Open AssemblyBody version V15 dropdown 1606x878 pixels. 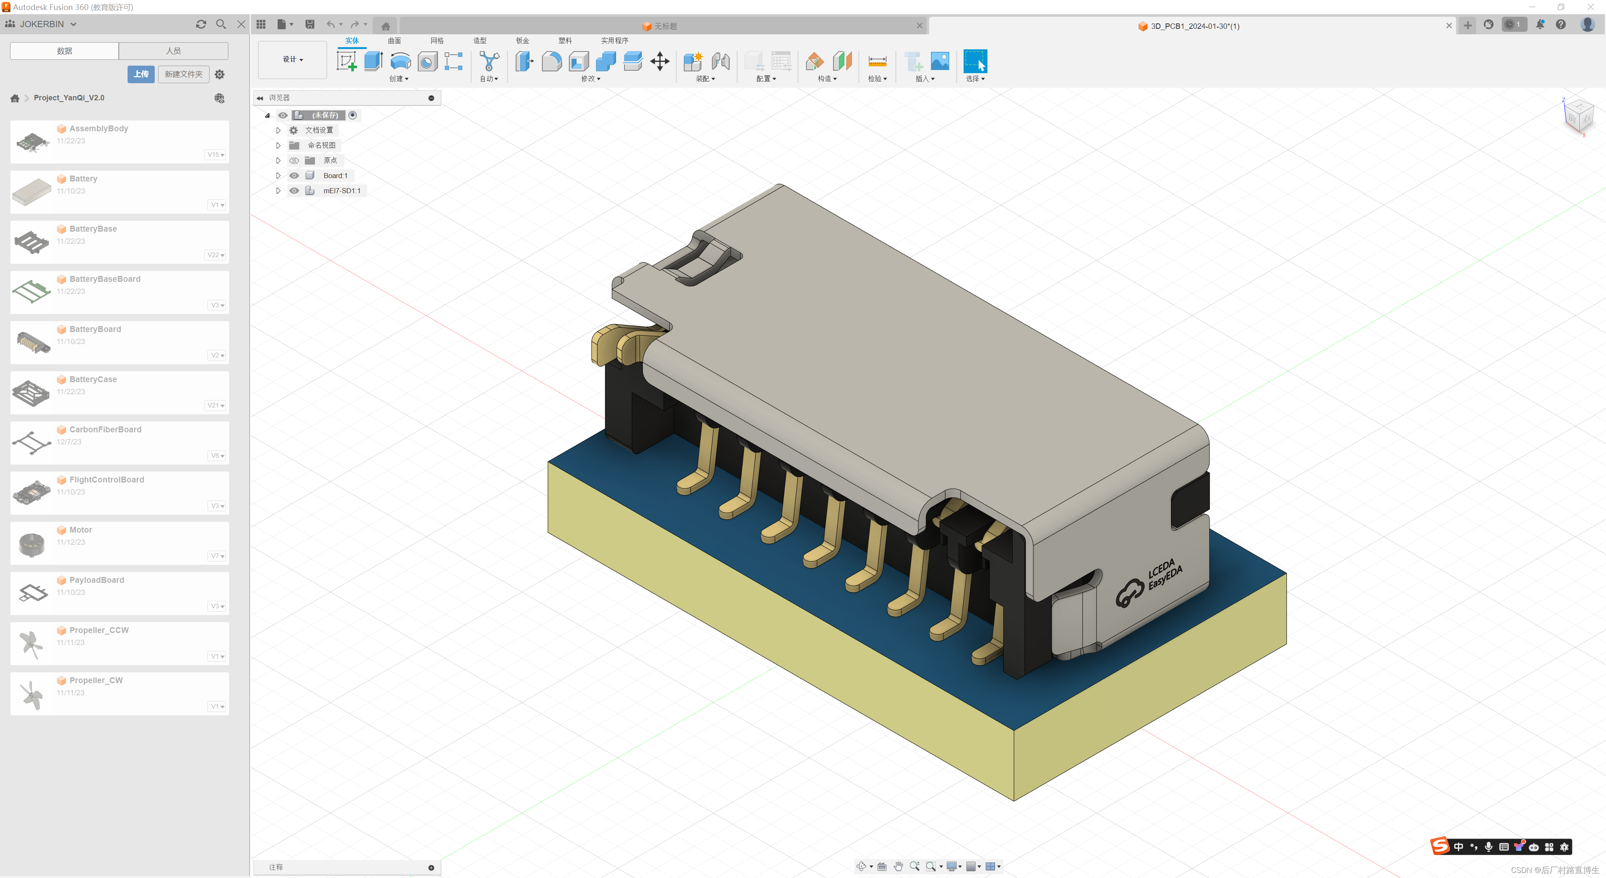[x=216, y=155]
